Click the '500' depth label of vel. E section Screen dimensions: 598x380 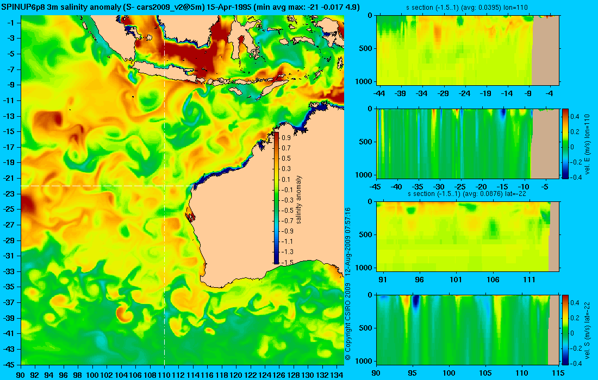click(x=366, y=142)
